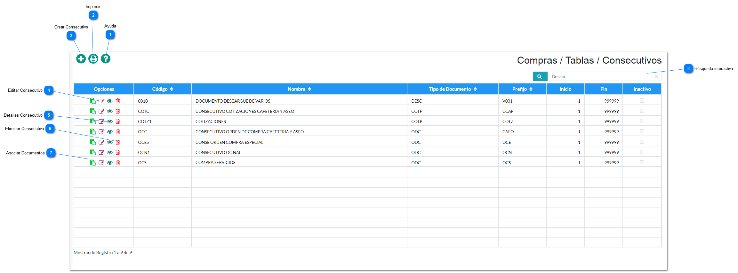Associate documents for row COTC
The height and width of the screenshot is (273, 738).
point(93,111)
